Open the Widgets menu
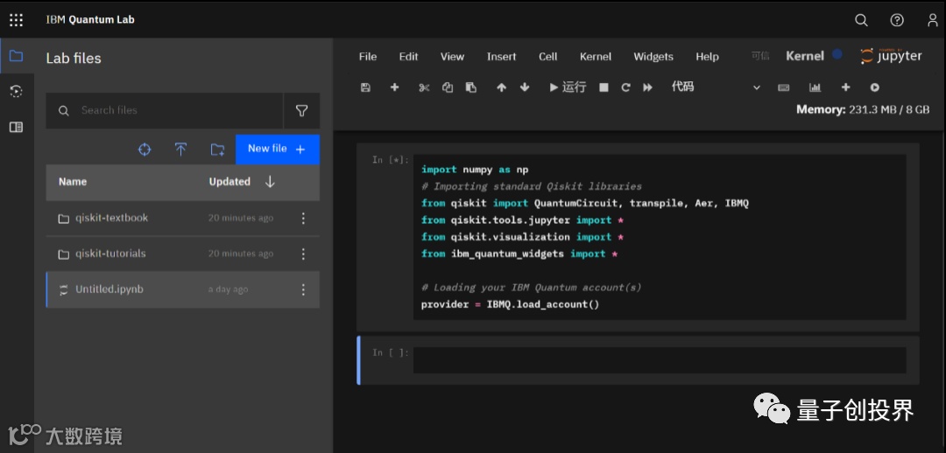Viewport: 946px width, 453px height. 653,57
